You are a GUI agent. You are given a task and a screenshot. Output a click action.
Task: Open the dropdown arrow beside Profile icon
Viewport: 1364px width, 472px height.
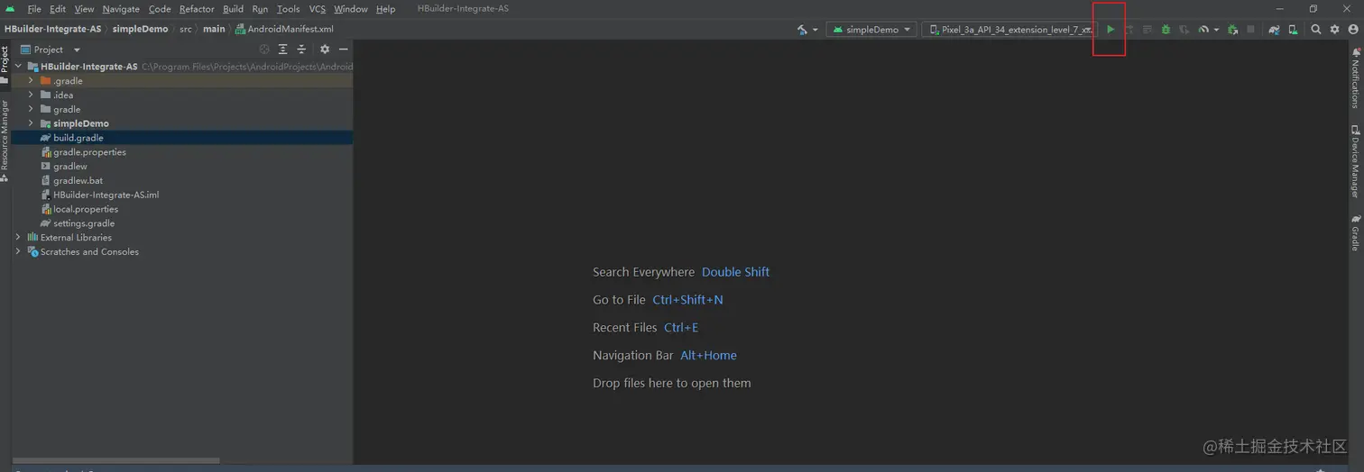pyautogui.click(x=1216, y=30)
